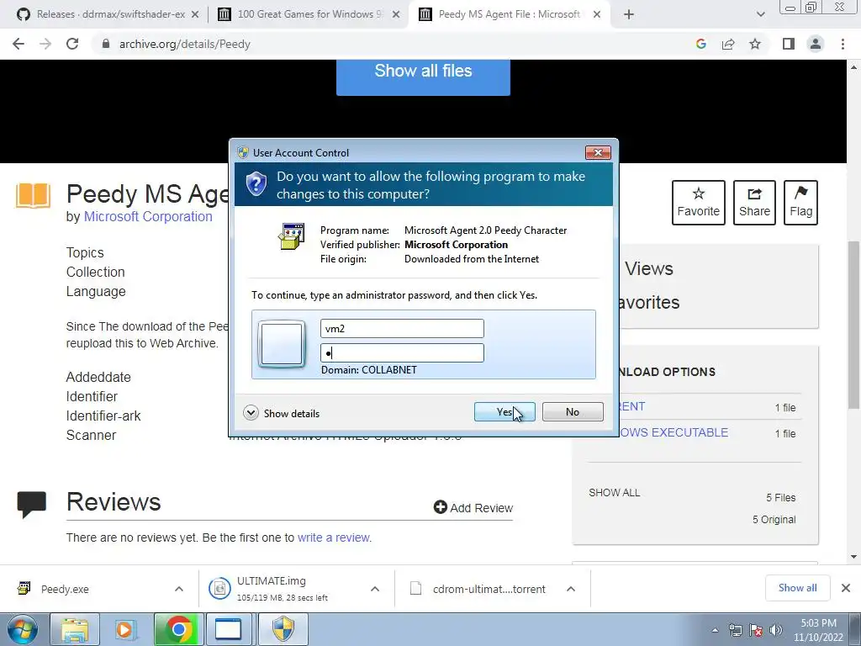Expand the cdrom-ultimat torrent options chevron
The height and width of the screenshot is (646, 861).
pos(571,589)
